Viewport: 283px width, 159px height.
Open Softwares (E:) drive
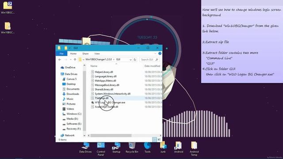(74, 124)
